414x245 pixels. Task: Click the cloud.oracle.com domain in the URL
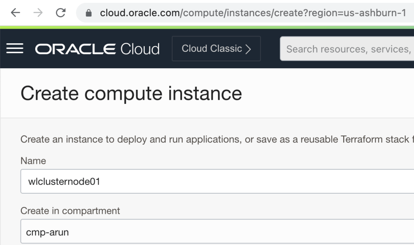[139, 13]
